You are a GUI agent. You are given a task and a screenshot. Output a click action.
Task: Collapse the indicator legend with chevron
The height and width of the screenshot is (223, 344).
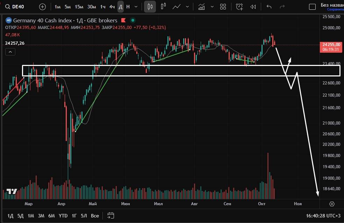click(10, 52)
